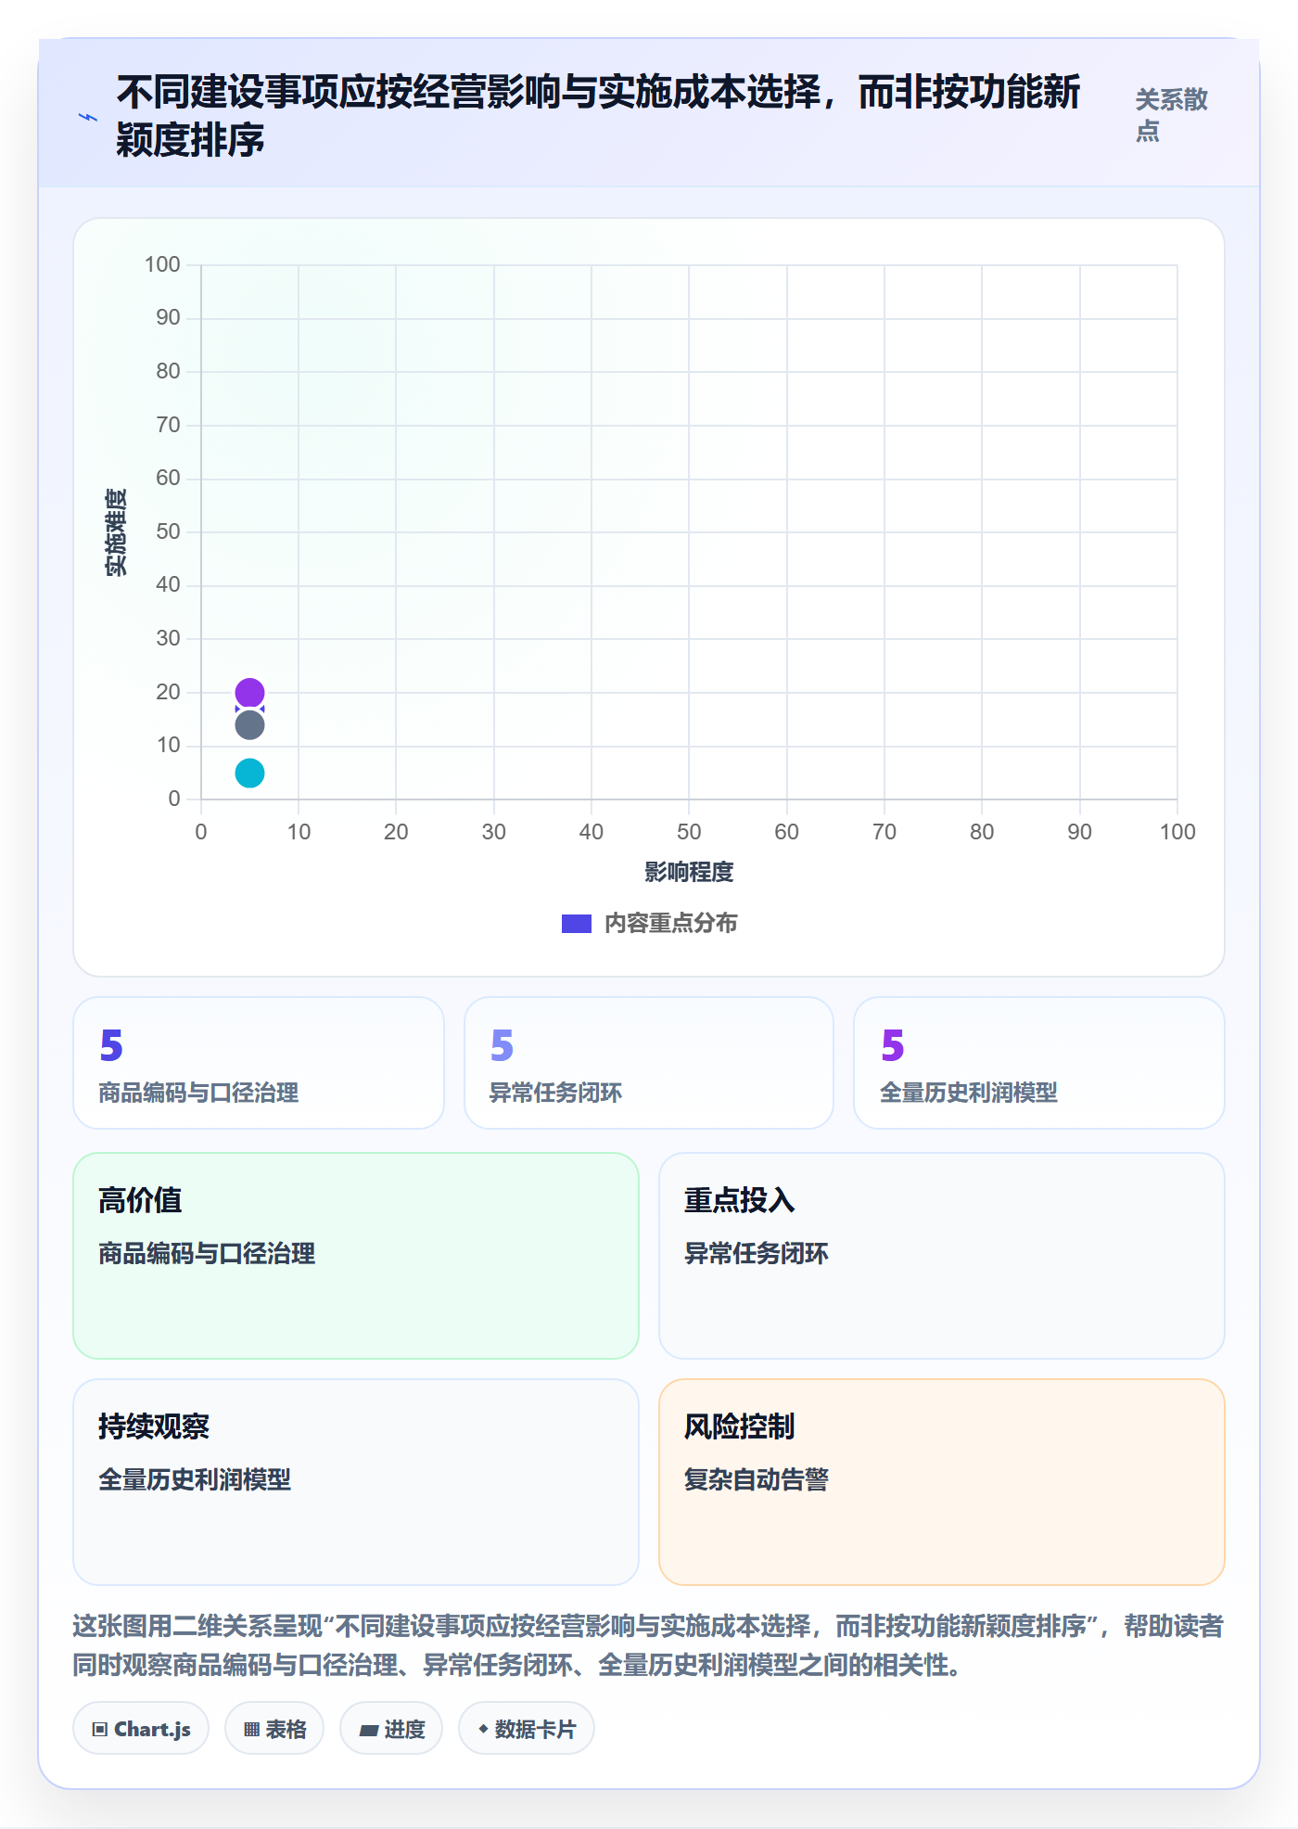This screenshot has height=1829, width=1298.
Task: Open the 风险控制 quadrant card
Action: tap(942, 1482)
